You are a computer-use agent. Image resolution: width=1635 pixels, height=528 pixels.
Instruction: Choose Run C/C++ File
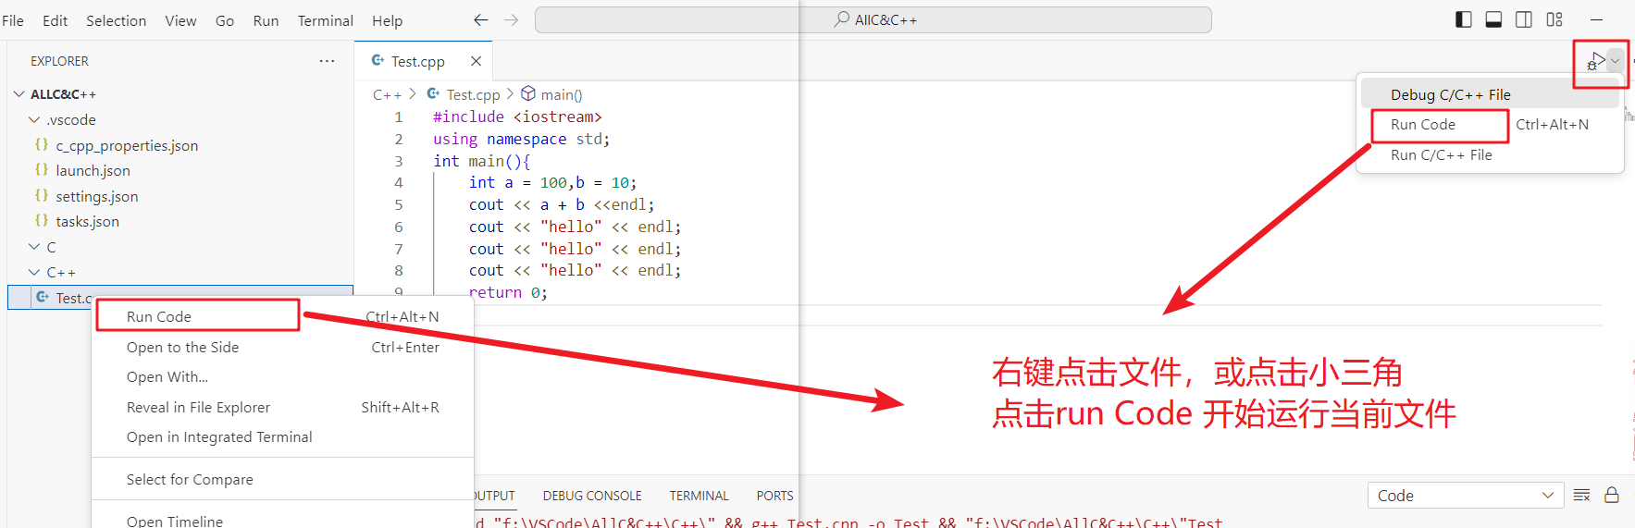click(1490, 155)
